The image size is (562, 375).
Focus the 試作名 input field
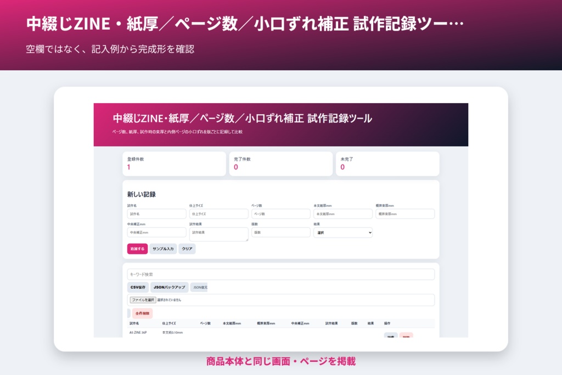pyautogui.click(x=156, y=214)
